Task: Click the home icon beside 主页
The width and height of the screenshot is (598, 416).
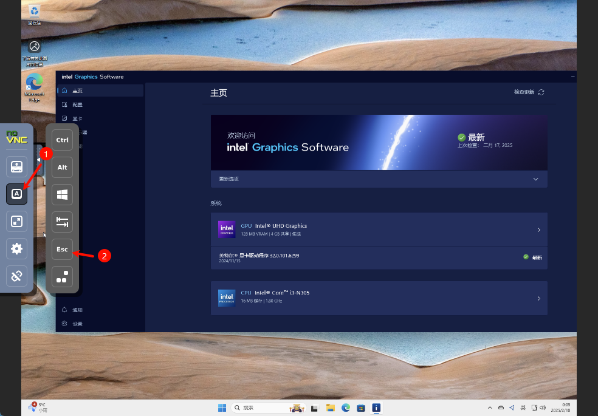Action: click(64, 90)
